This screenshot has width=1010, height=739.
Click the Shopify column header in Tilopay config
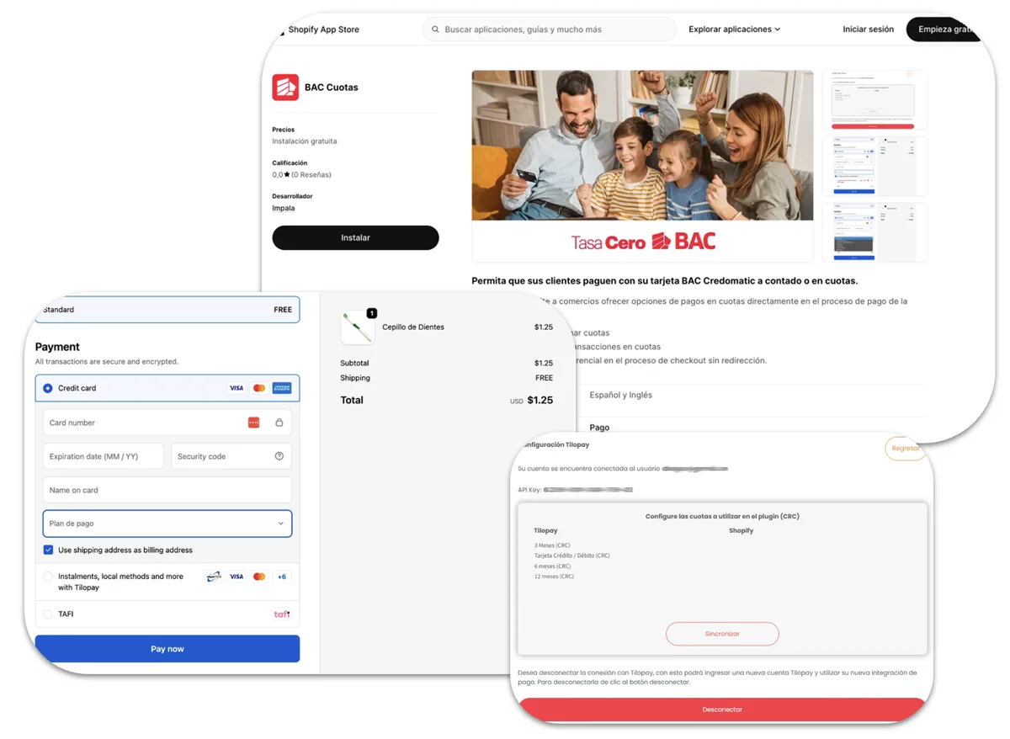tap(741, 531)
